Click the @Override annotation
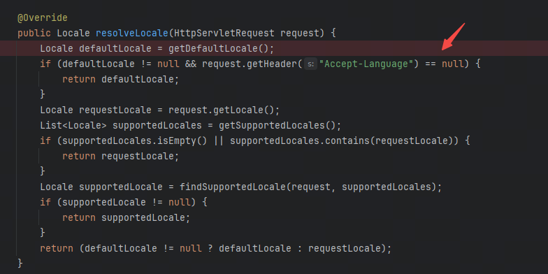Viewport: 548px width, 274px height. (43, 18)
